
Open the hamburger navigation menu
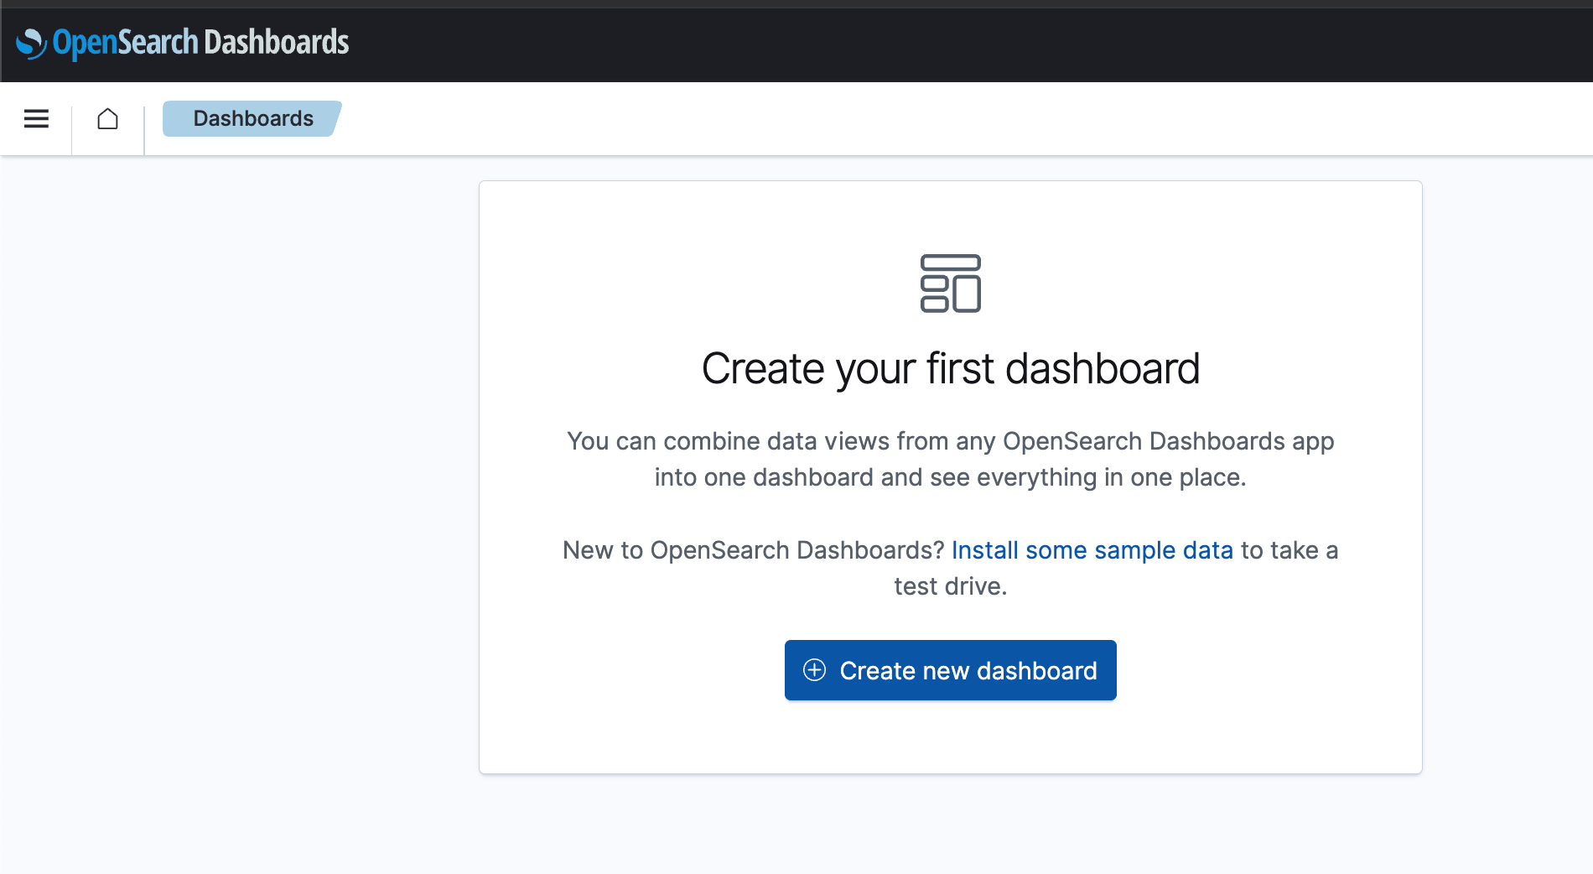click(36, 119)
